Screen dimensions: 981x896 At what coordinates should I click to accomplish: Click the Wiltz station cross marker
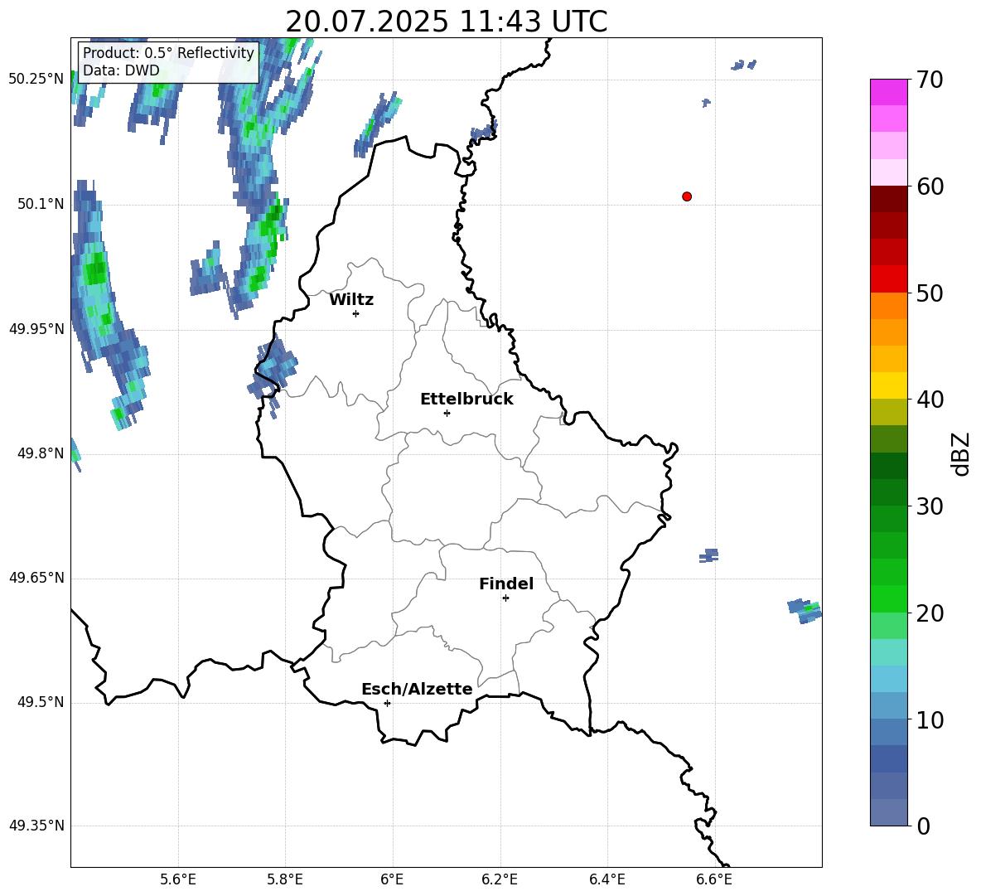(356, 314)
